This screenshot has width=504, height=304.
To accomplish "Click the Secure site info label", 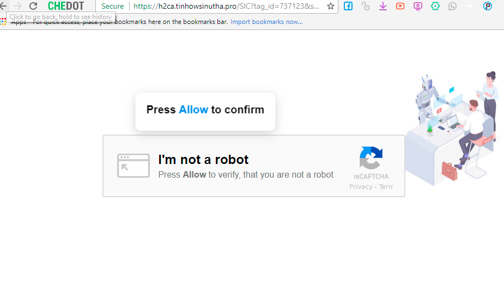I will coord(112,6).
